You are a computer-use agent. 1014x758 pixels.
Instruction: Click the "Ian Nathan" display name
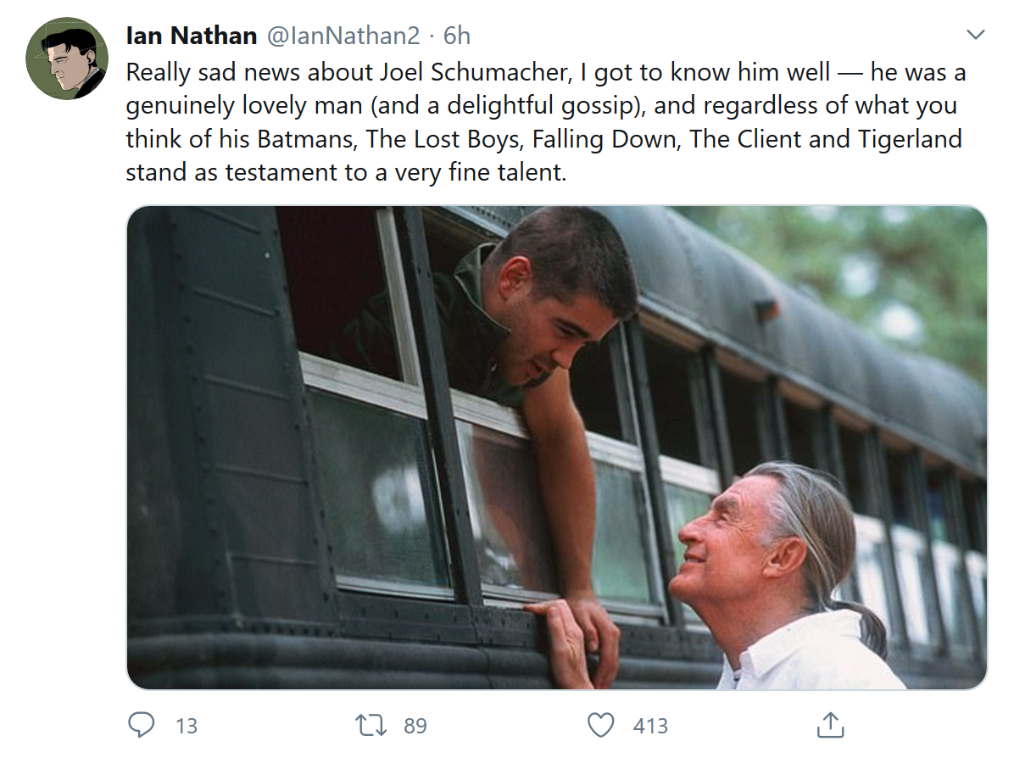point(192,36)
